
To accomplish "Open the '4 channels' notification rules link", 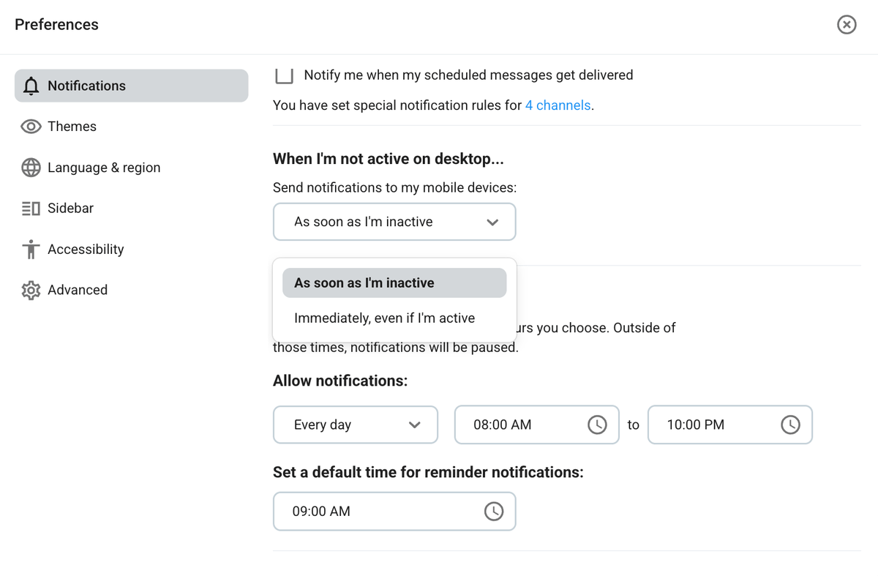I will tap(558, 105).
